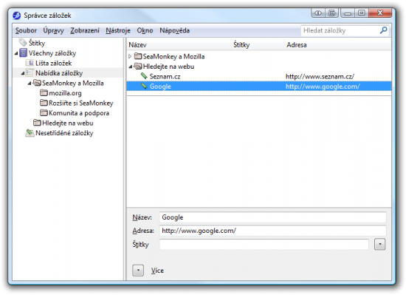The width and height of the screenshot is (406, 295).
Task: Open the Štítky tags dropdown button
Action: tap(379, 244)
